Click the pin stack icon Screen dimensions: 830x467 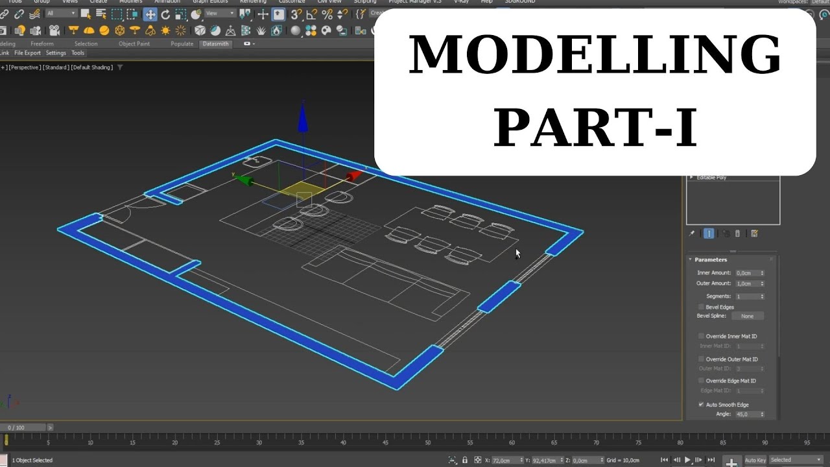[691, 233]
